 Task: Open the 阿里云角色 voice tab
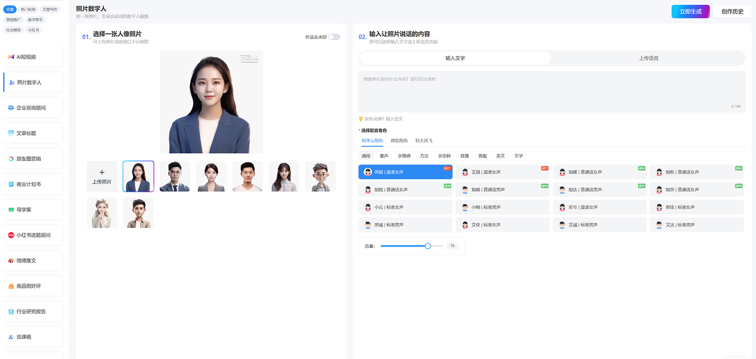pos(372,141)
